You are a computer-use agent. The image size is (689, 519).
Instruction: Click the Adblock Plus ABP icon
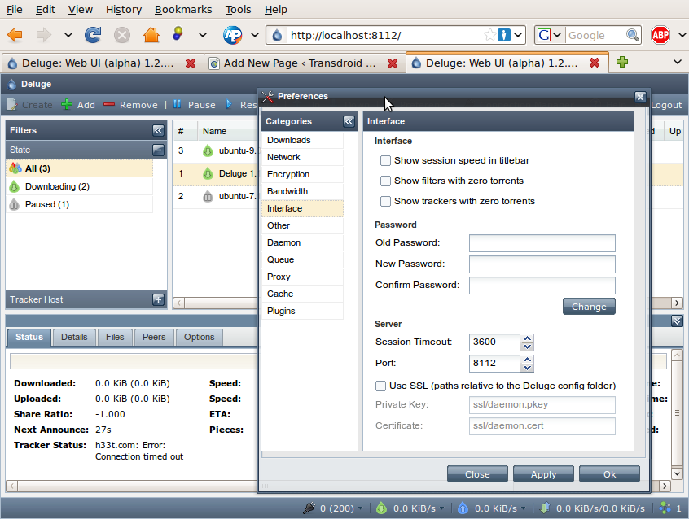(x=660, y=35)
